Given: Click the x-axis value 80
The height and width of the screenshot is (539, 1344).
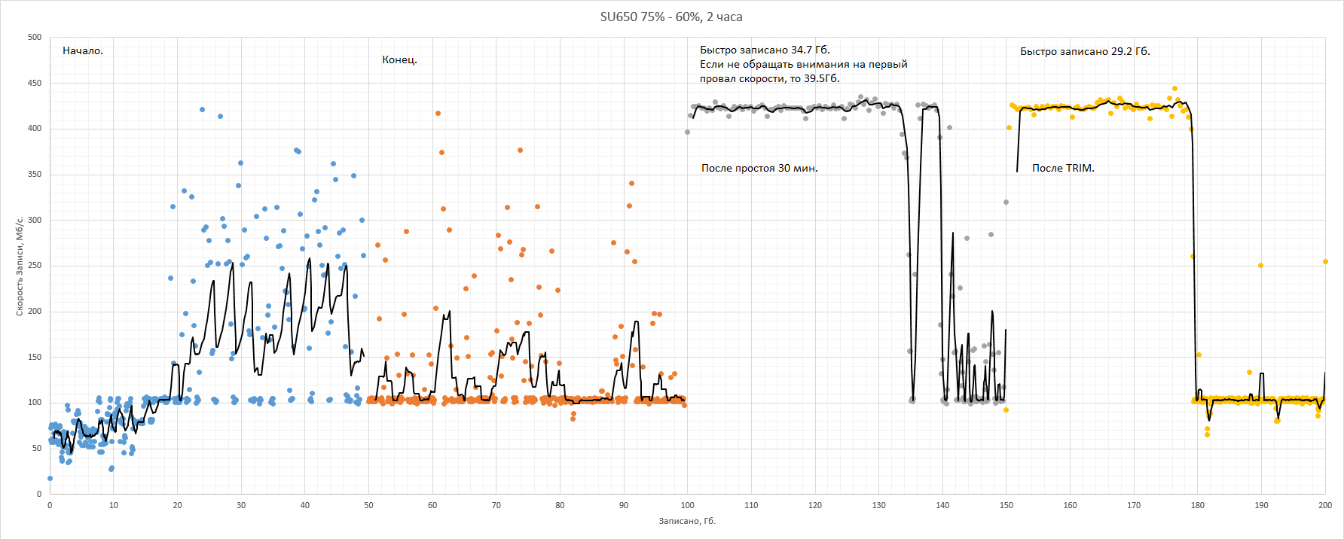Looking at the screenshot, I should coord(560,505).
